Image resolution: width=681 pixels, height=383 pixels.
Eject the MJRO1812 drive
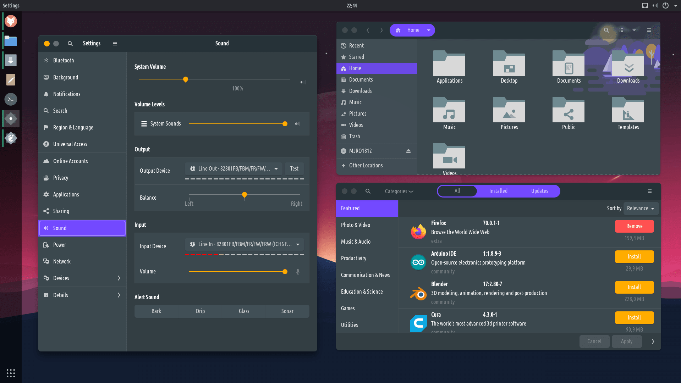[408, 151]
